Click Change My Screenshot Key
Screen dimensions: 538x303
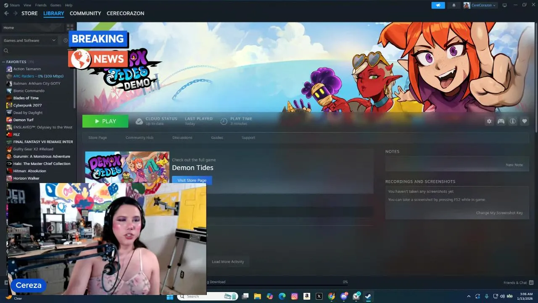click(499, 213)
